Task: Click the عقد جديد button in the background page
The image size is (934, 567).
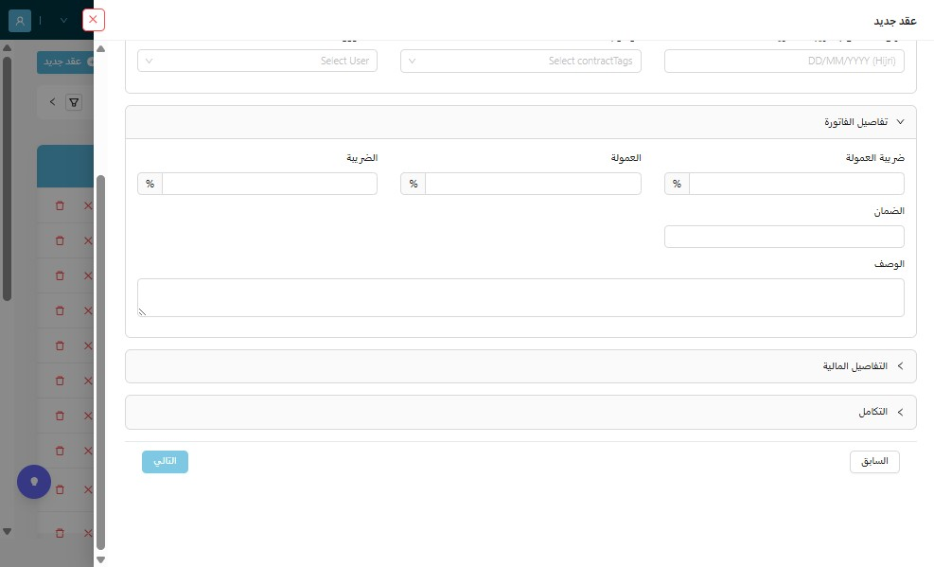Action: (x=65, y=62)
